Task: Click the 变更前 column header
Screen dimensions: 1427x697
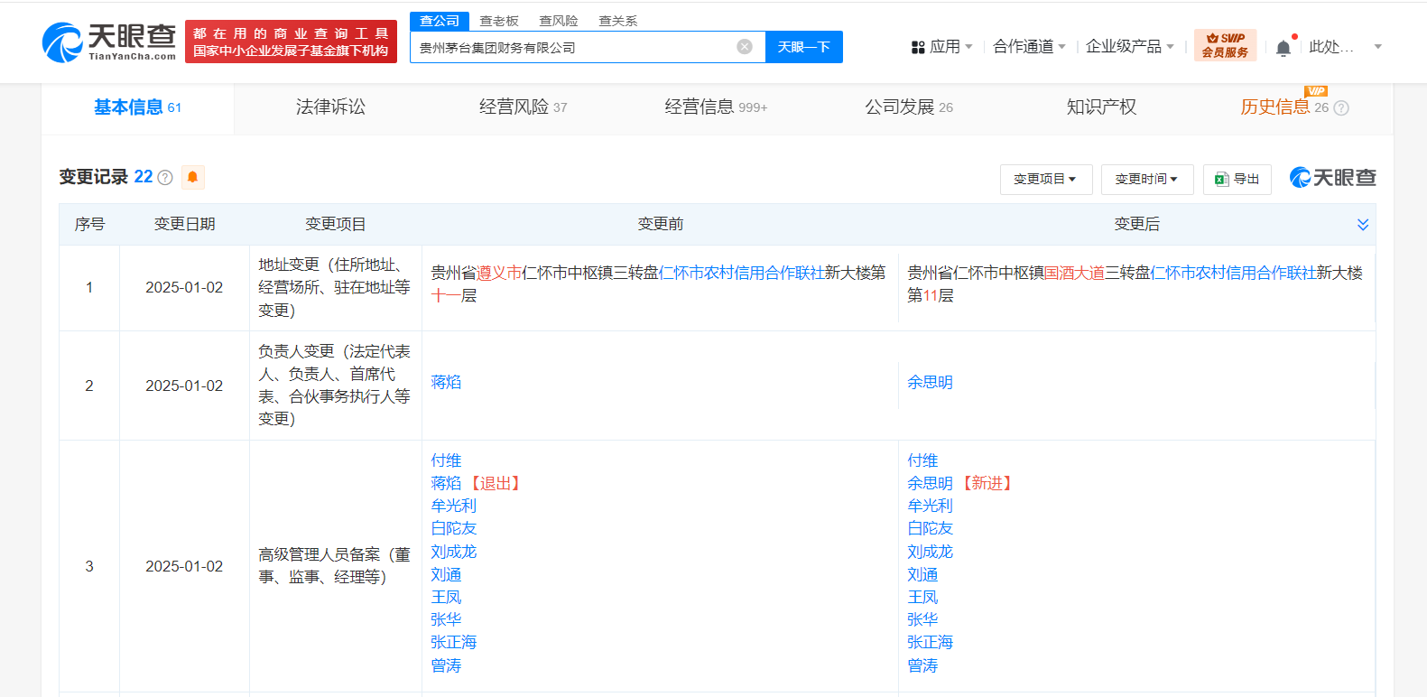Action: [x=661, y=225]
